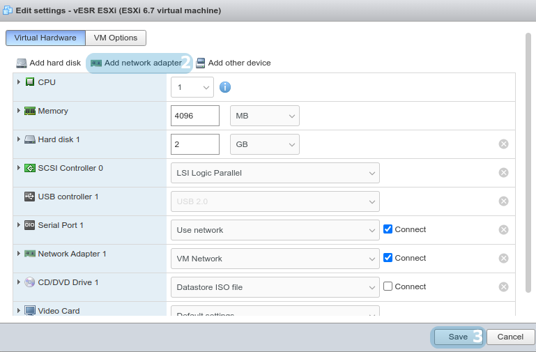536x352 pixels.
Task: Open the CPU count dropdown
Action: 192,87
